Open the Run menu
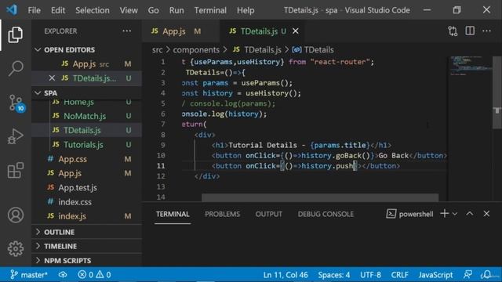 click(176, 10)
